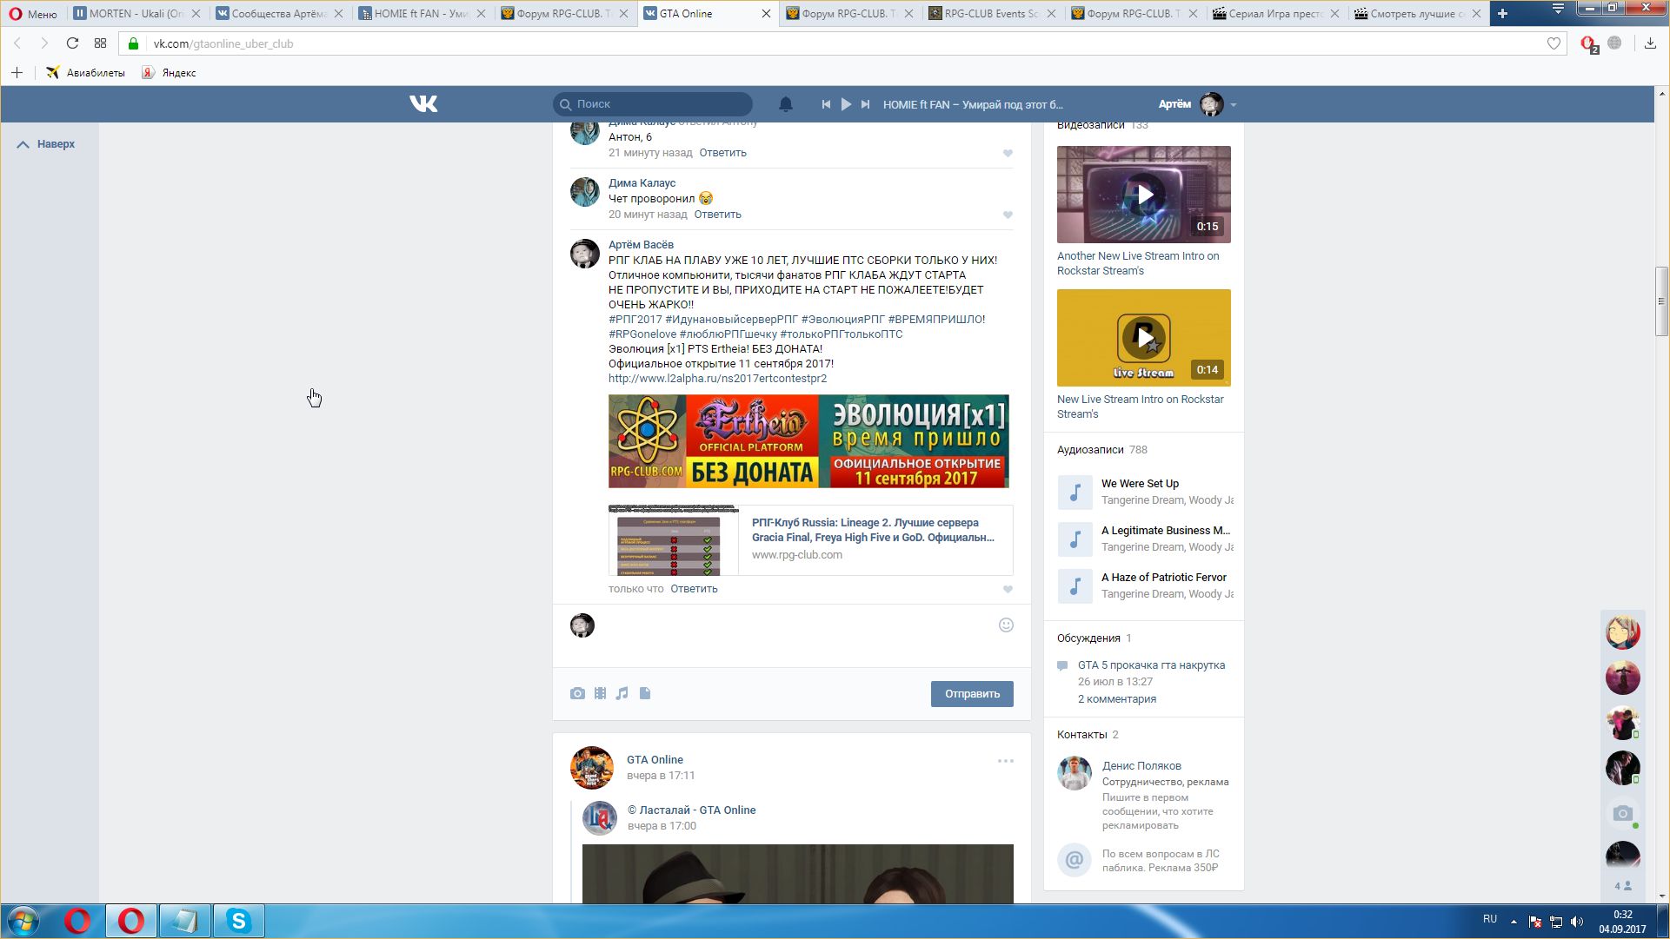The height and width of the screenshot is (939, 1670).
Task: Open the l2alpha.ru contest link
Action: 717,379
